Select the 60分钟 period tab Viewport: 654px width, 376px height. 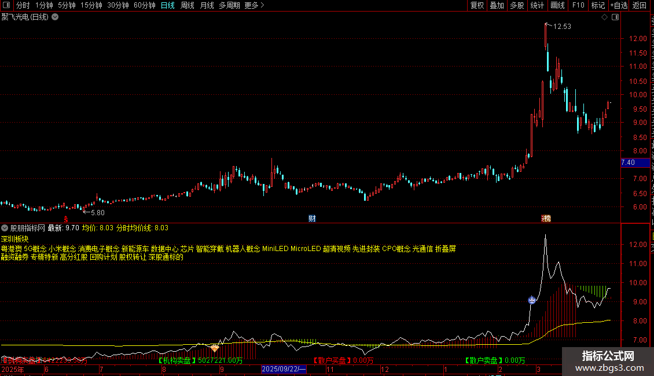pyautogui.click(x=144, y=5)
